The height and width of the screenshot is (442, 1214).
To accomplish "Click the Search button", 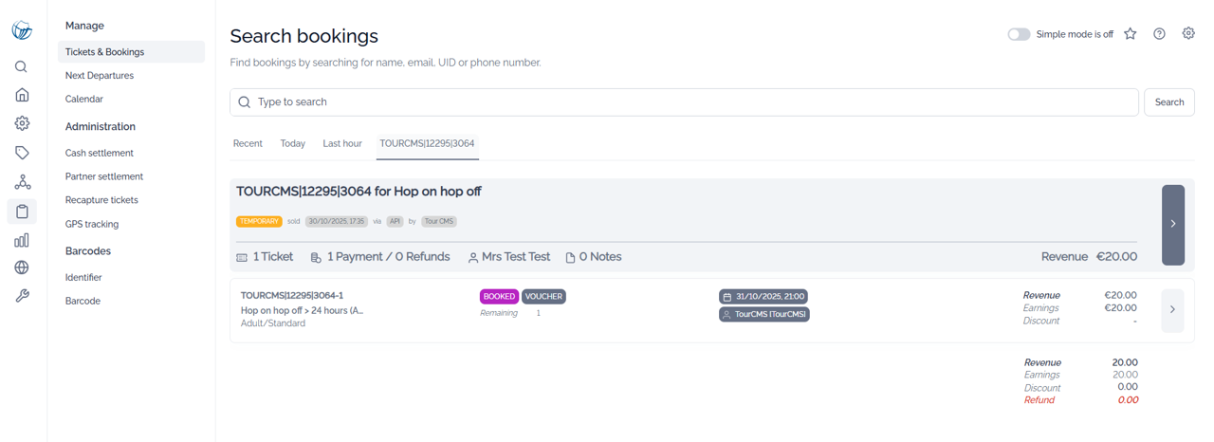I will [x=1168, y=102].
